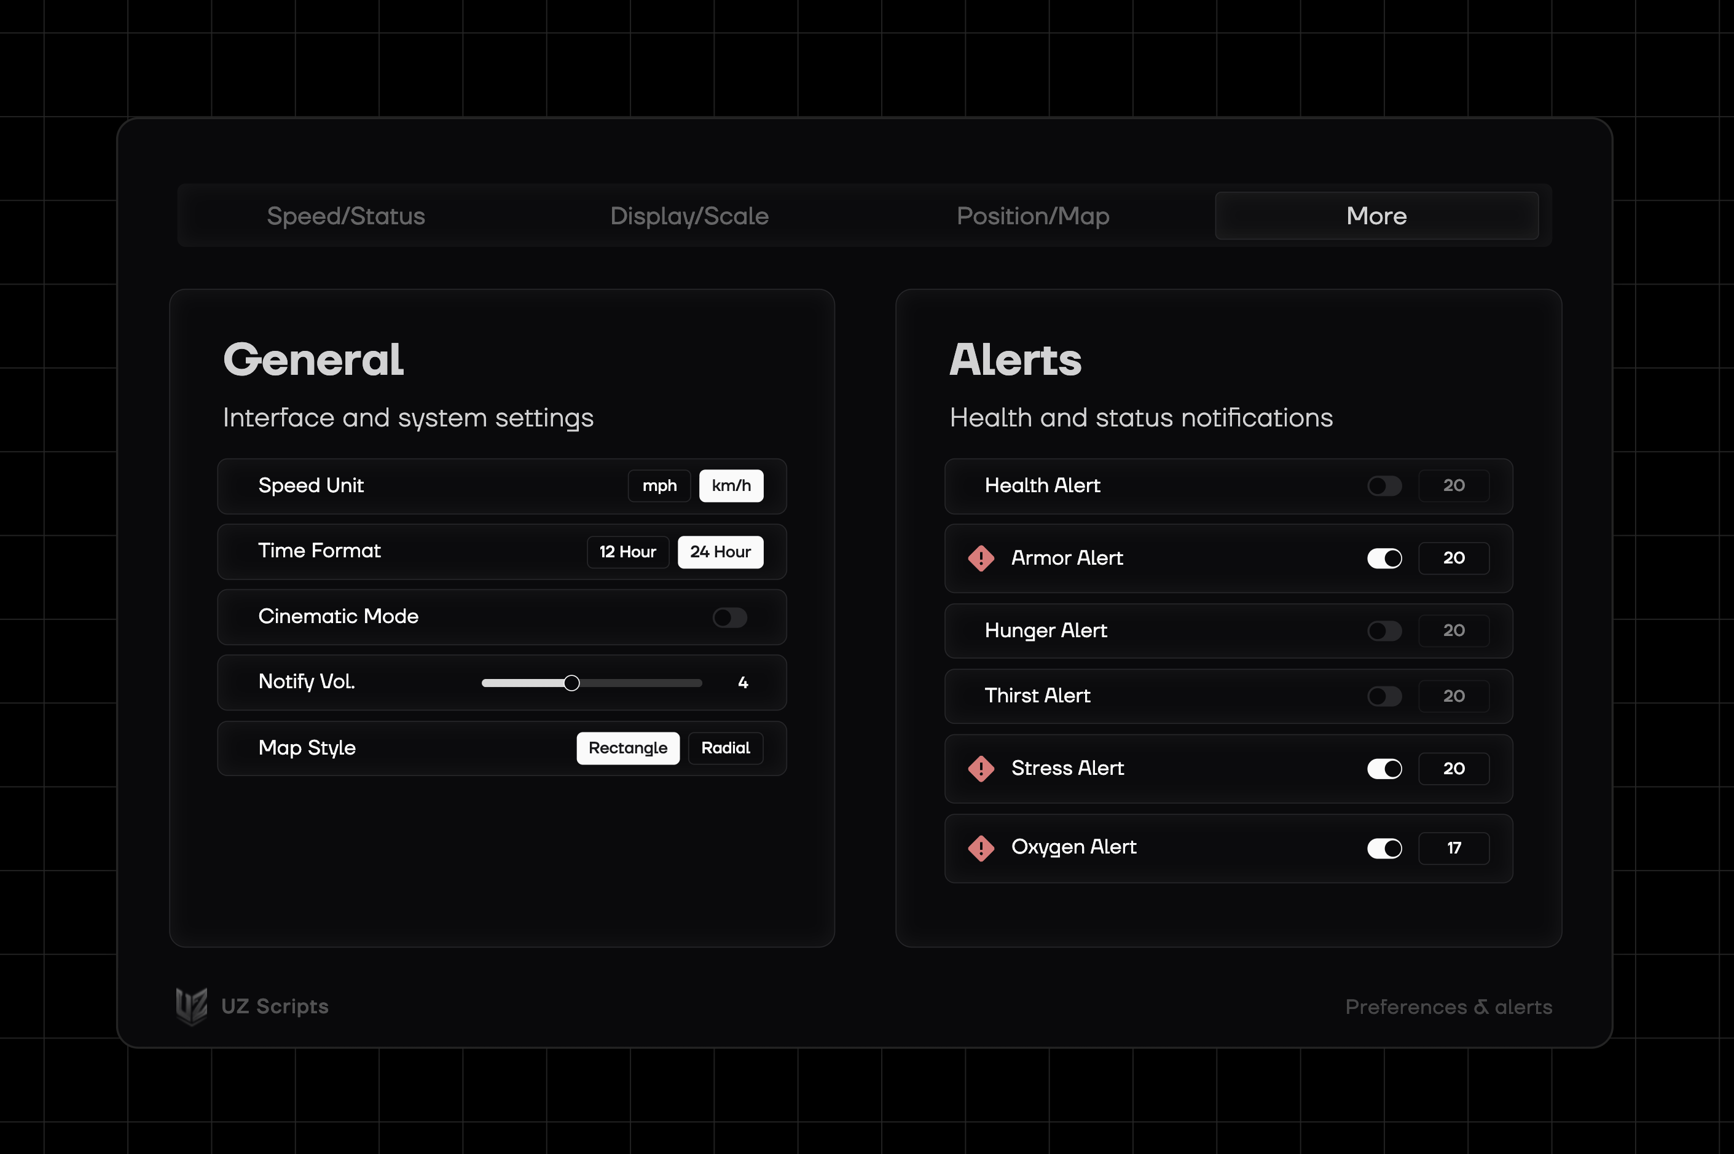Viewport: 1734px width, 1154px height.
Task: Click the 'Alerts' section heading
Action: point(1015,359)
